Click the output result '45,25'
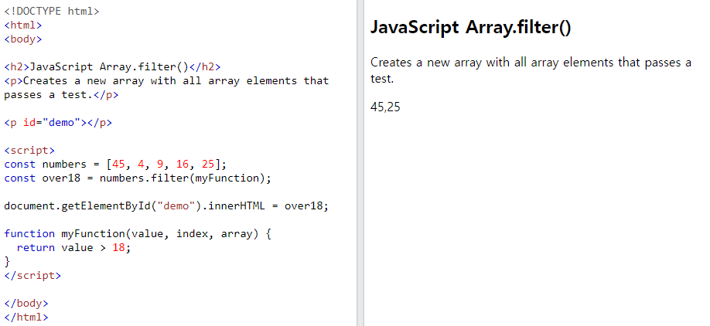Image resolution: width=710 pixels, height=326 pixels. (x=385, y=107)
